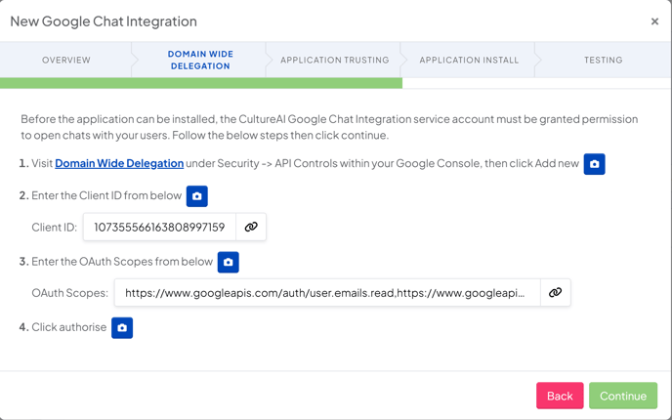Open the Testing step tab
This screenshot has width=672, height=420.
click(603, 60)
